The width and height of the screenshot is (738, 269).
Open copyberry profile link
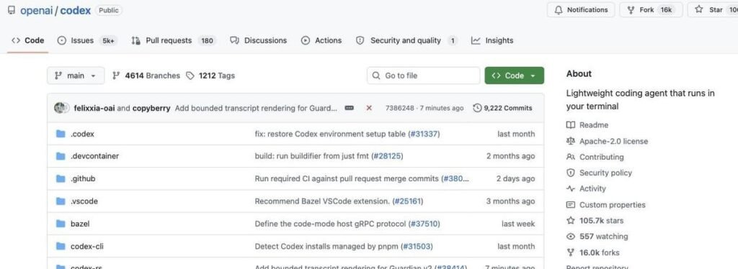[151, 108]
